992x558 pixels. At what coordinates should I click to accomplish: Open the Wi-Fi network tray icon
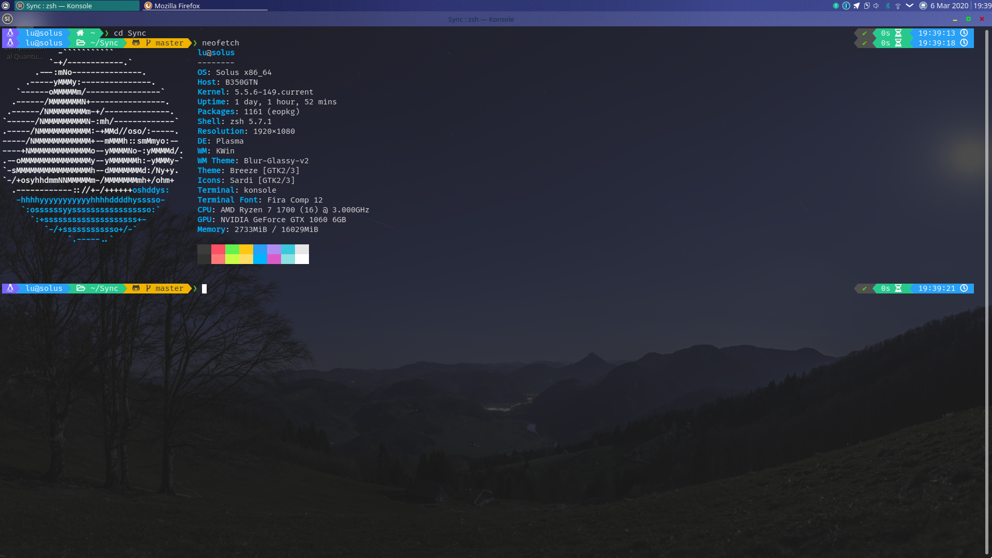tap(898, 6)
